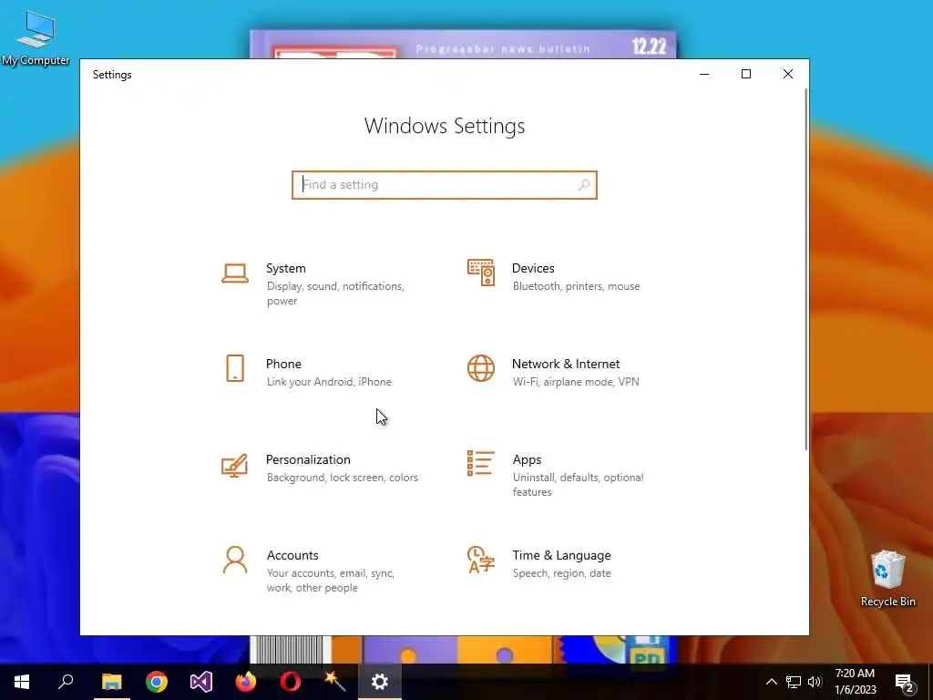Open Phone settings label

(283, 365)
